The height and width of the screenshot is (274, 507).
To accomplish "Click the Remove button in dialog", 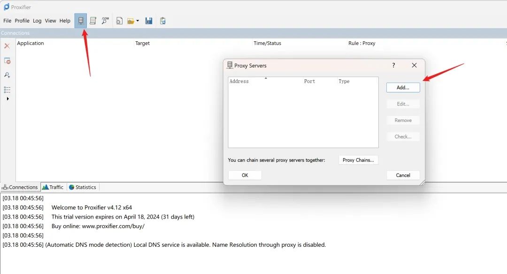I will (403, 120).
